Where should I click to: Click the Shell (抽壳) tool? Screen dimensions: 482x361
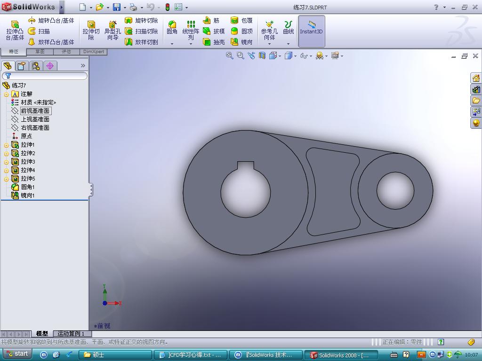tap(214, 42)
